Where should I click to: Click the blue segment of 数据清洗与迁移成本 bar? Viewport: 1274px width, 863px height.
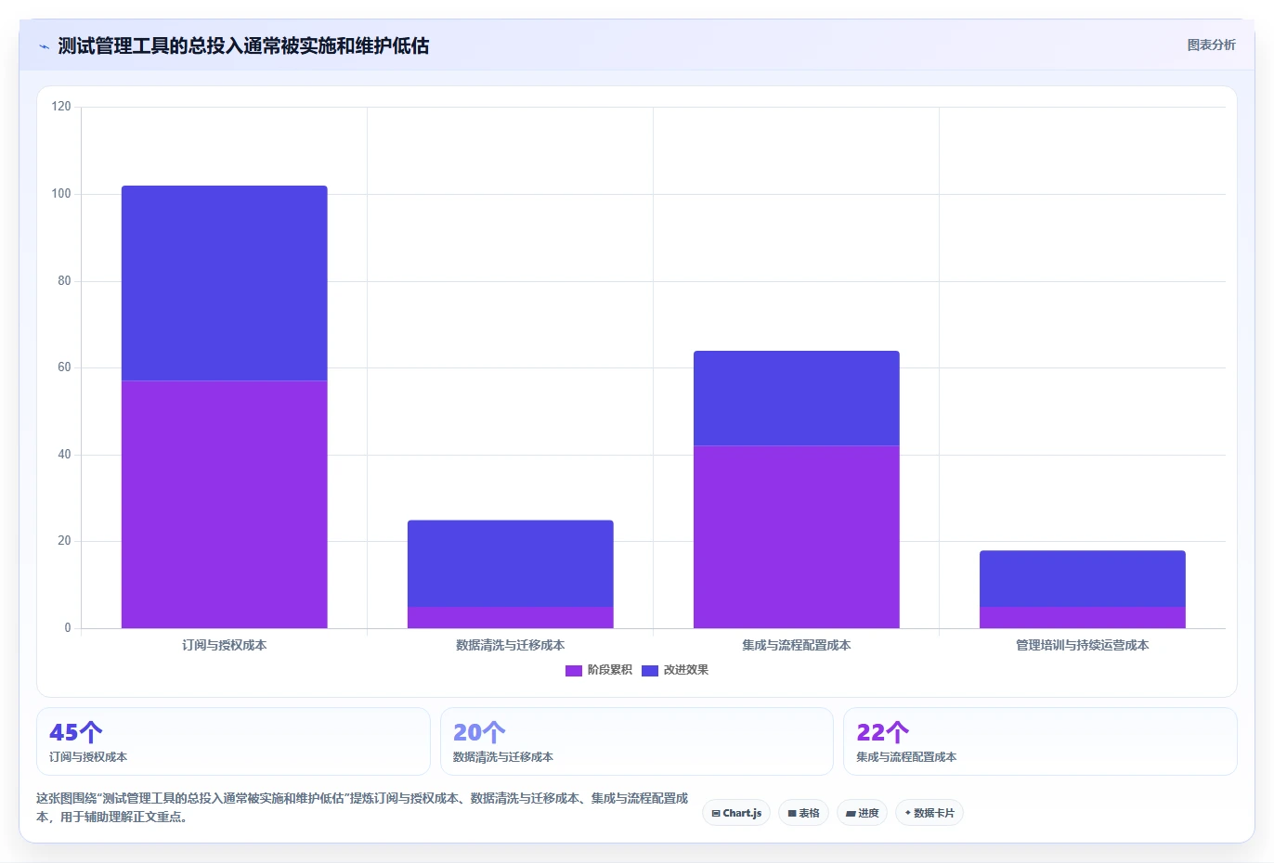[x=511, y=563]
